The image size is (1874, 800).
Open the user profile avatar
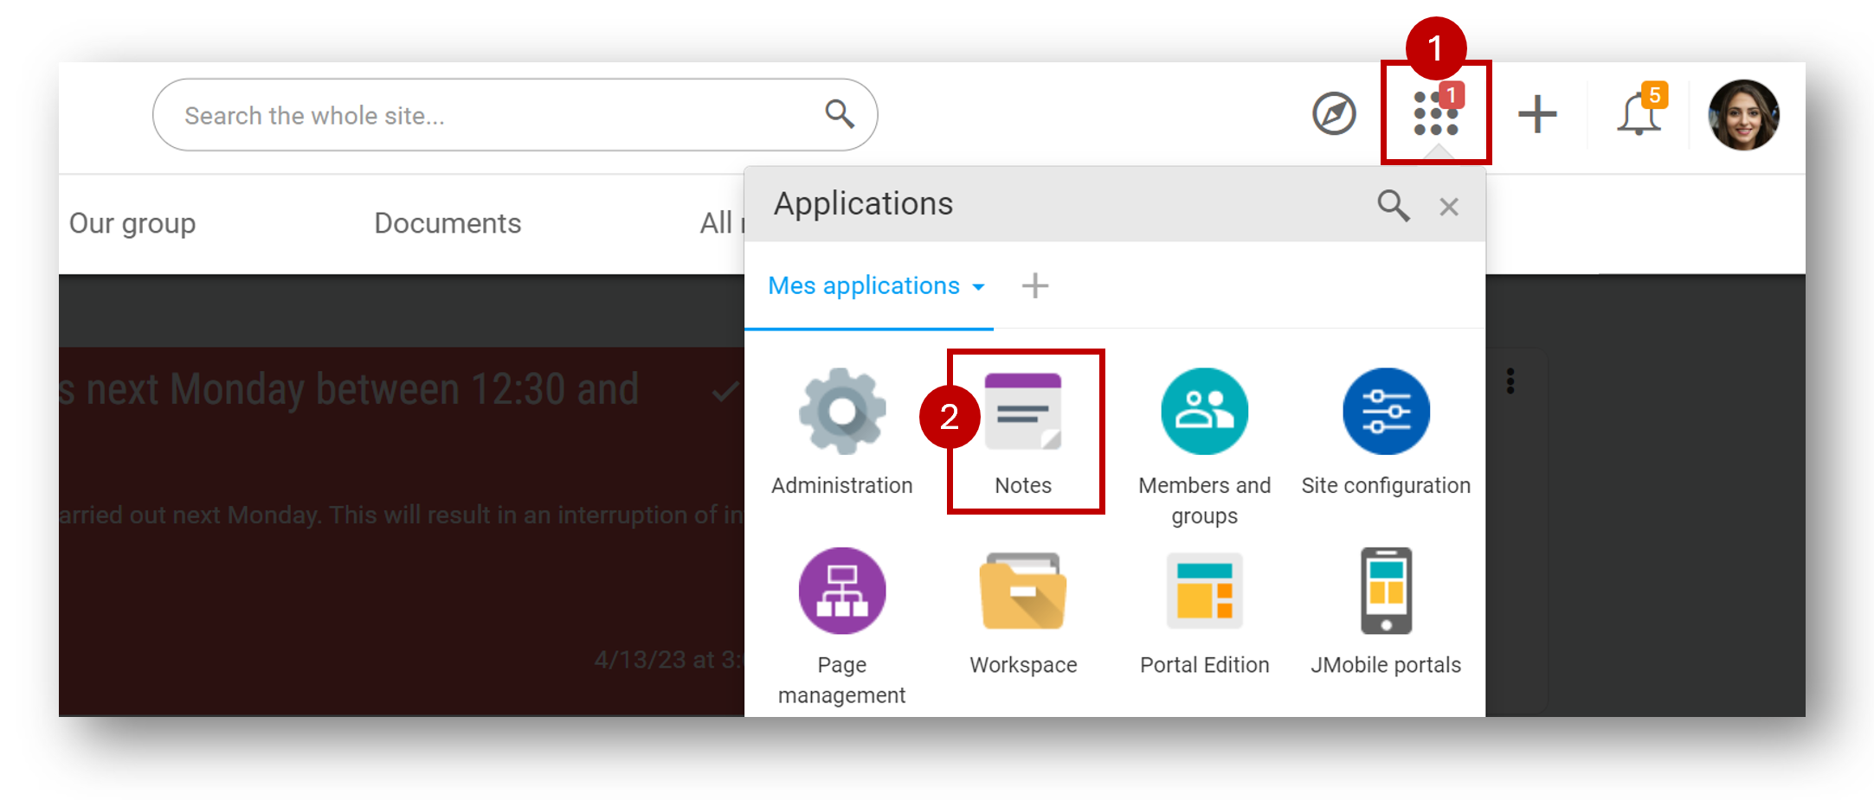pos(1743,115)
